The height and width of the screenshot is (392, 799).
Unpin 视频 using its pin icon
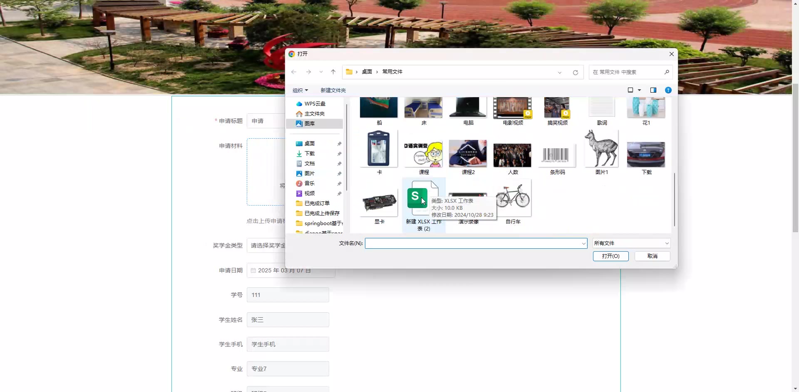click(x=339, y=194)
